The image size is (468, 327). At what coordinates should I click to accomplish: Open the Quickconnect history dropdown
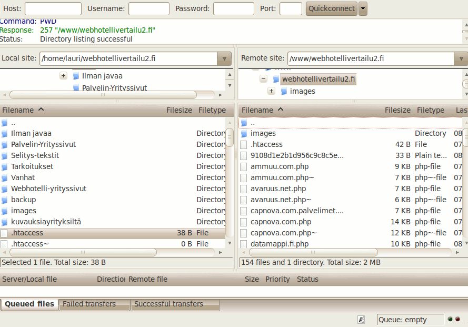[362, 8]
